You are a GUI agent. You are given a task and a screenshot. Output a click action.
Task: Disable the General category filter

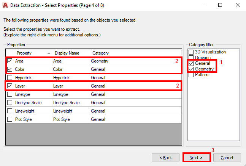(191, 63)
